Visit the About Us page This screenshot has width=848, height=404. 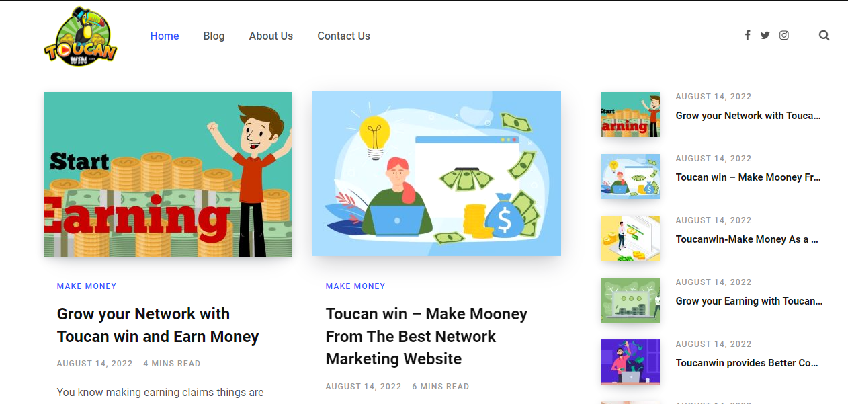(271, 36)
